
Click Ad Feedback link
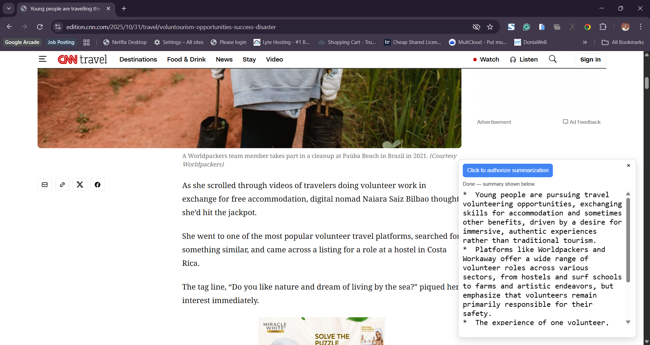coord(582,122)
